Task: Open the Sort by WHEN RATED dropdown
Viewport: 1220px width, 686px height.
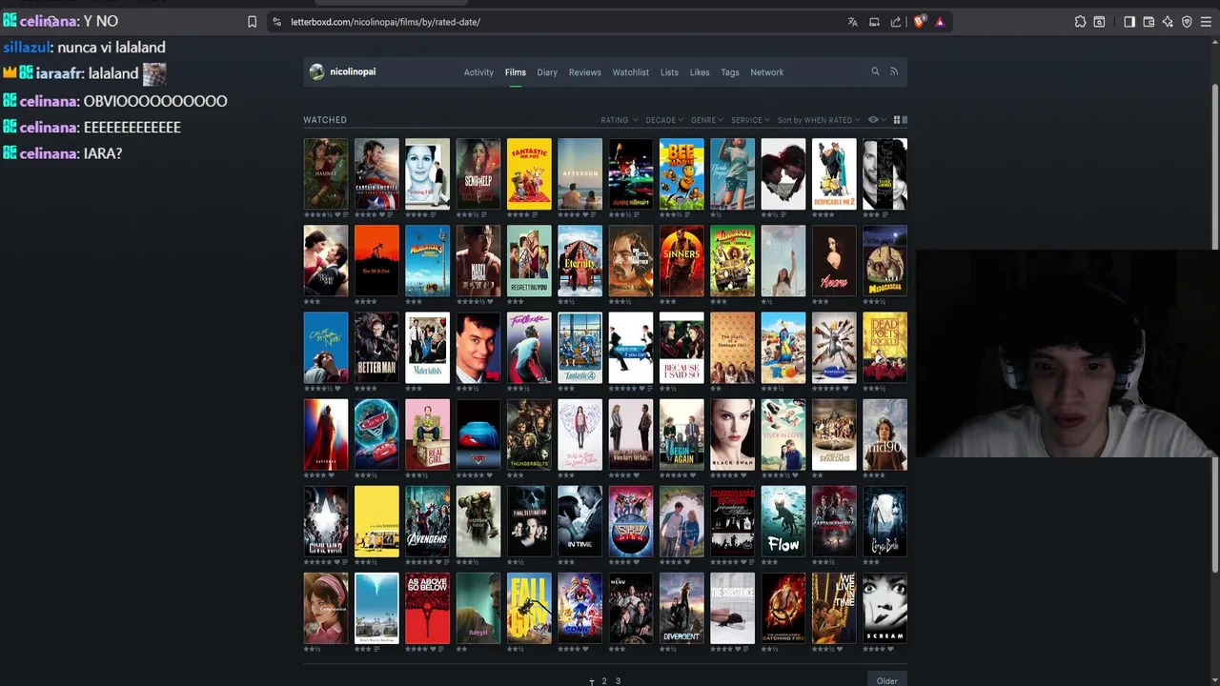Action: point(819,120)
